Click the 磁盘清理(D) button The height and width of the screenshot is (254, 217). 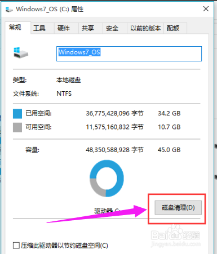tap(178, 208)
